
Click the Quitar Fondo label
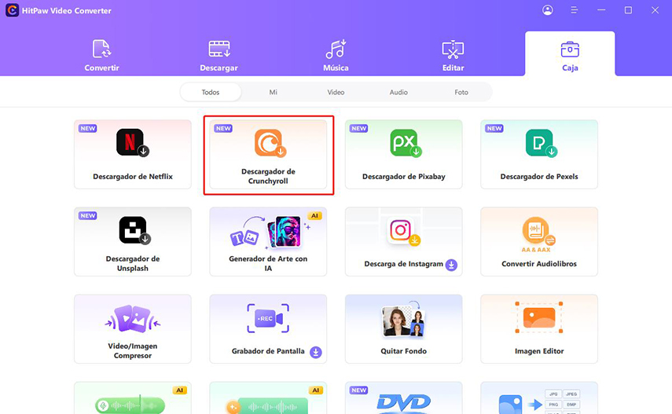(403, 351)
